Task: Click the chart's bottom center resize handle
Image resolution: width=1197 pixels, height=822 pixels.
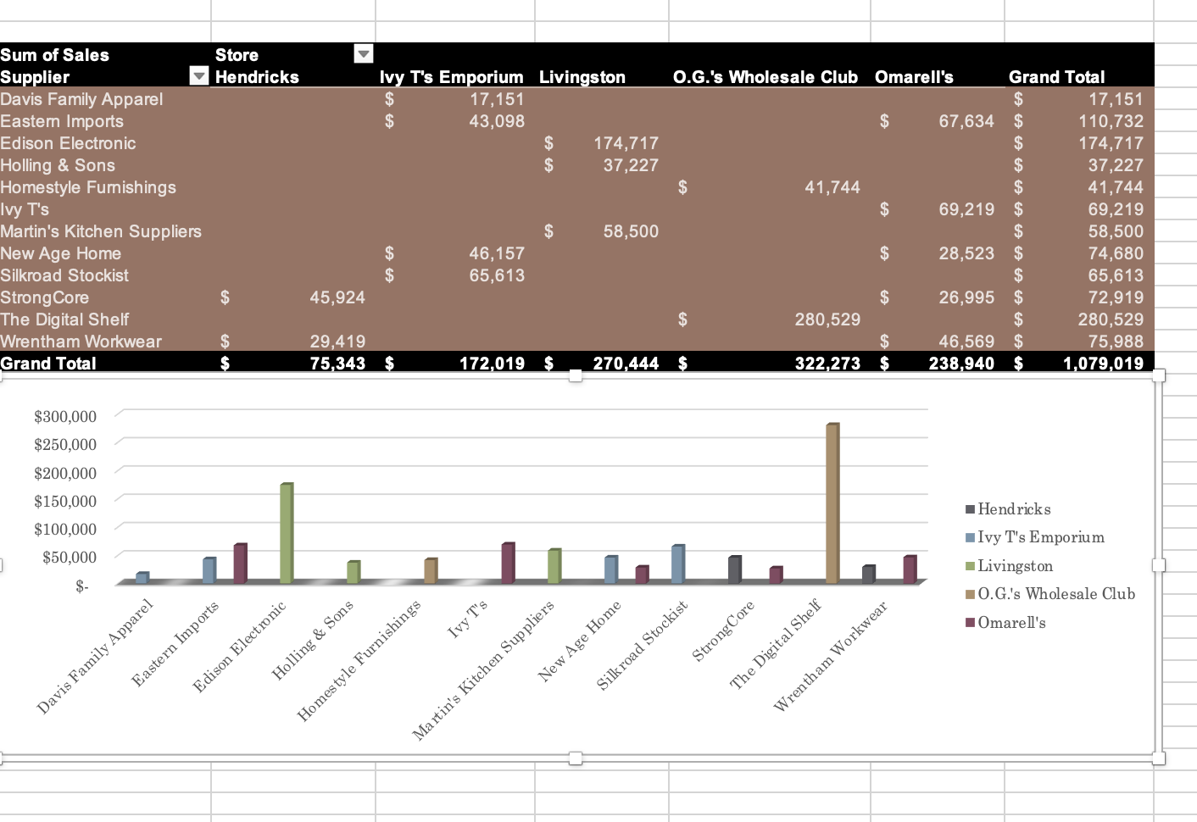Action: pyautogui.click(x=576, y=758)
